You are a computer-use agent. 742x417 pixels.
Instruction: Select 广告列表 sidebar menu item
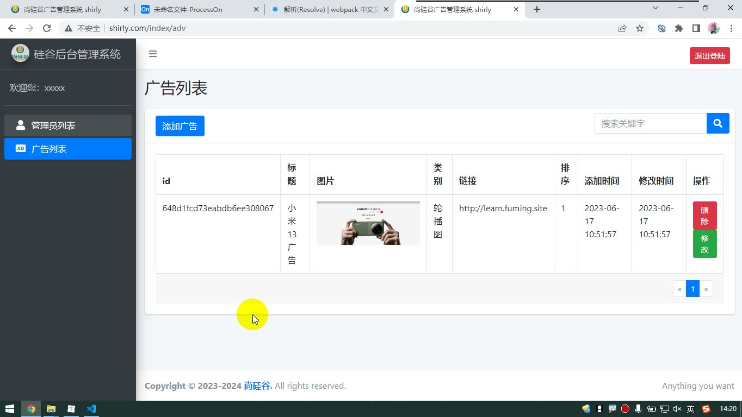point(68,149)
